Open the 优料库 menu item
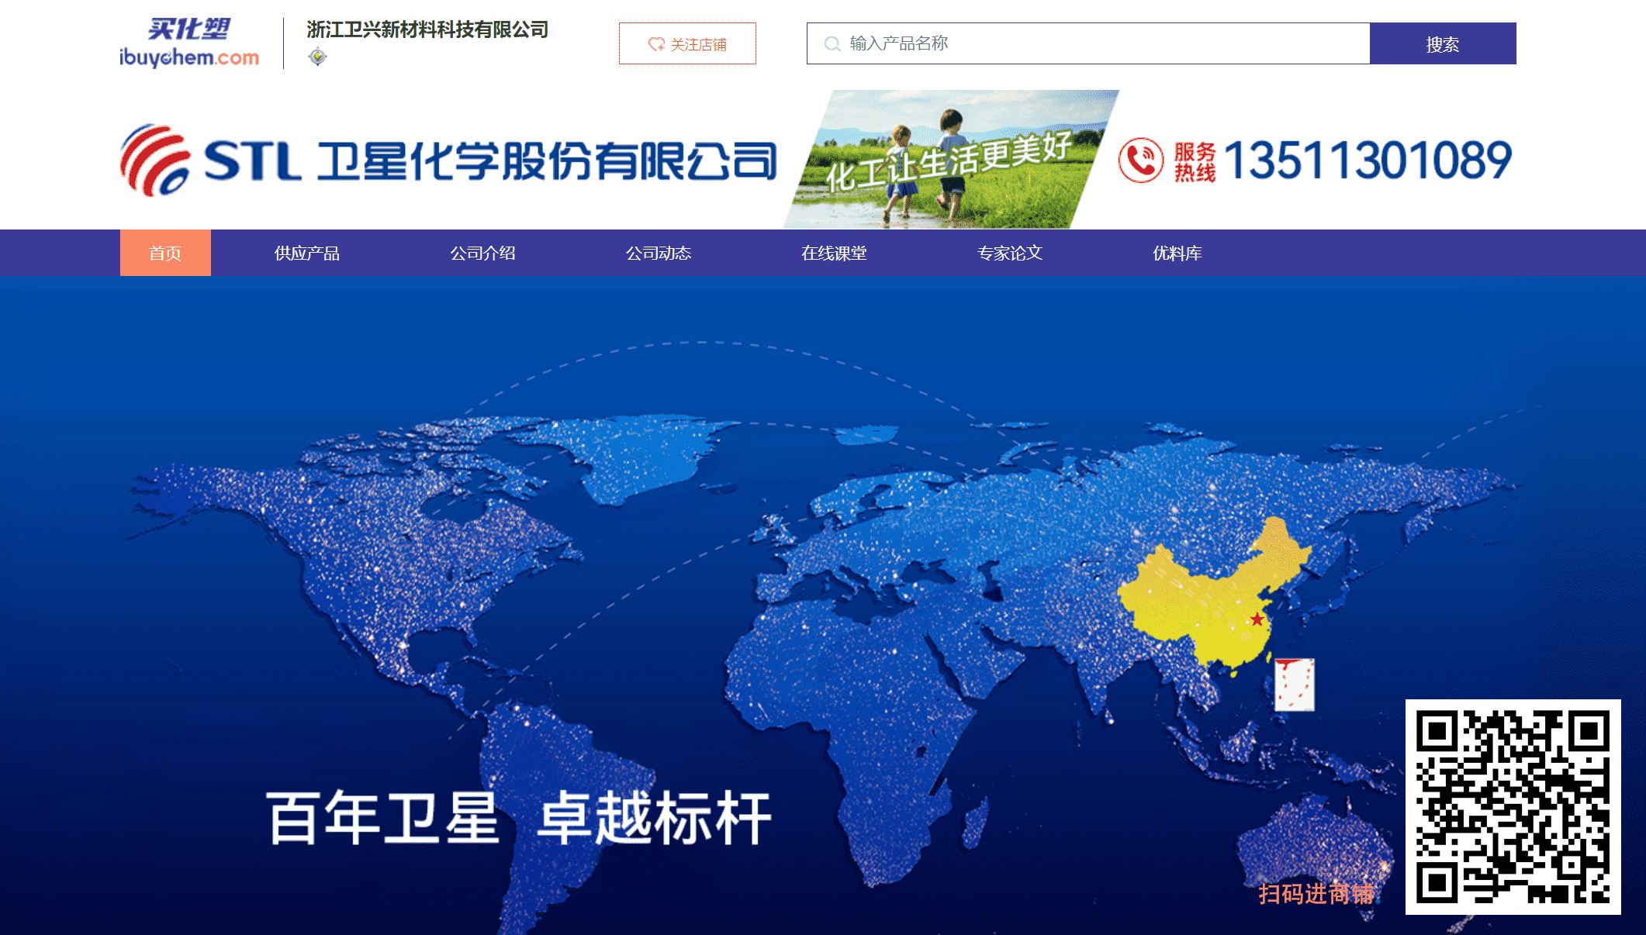Screen dimensions: 1646x935 pyautogui.click(x=1177, y=253)
